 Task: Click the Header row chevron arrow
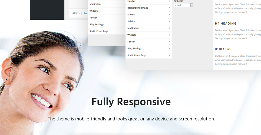coord(169,1)
